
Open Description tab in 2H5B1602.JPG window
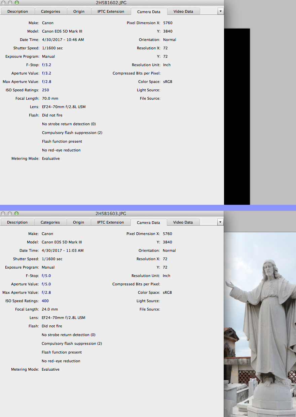[x=17, y=11]
